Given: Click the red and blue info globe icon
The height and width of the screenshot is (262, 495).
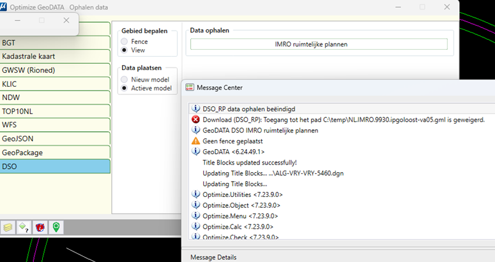Looking at the screenshot, I should (x=40, y=227).
